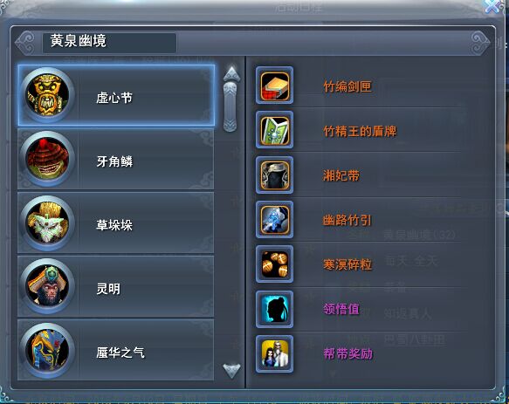509x404 pixels.
Task: Click the boss list down arrow
Action: (231, 371)
